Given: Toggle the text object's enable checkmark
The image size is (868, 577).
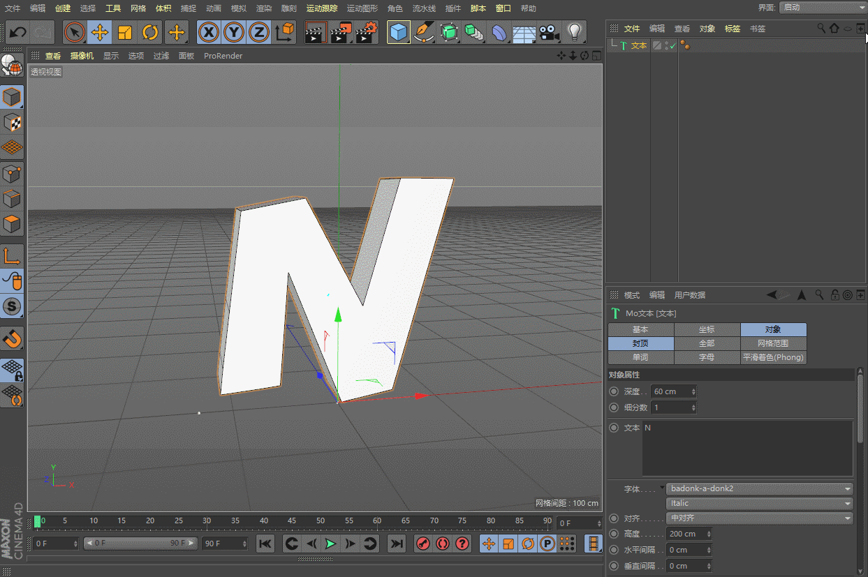Looking at the screenshot, I should coord(672,46).
